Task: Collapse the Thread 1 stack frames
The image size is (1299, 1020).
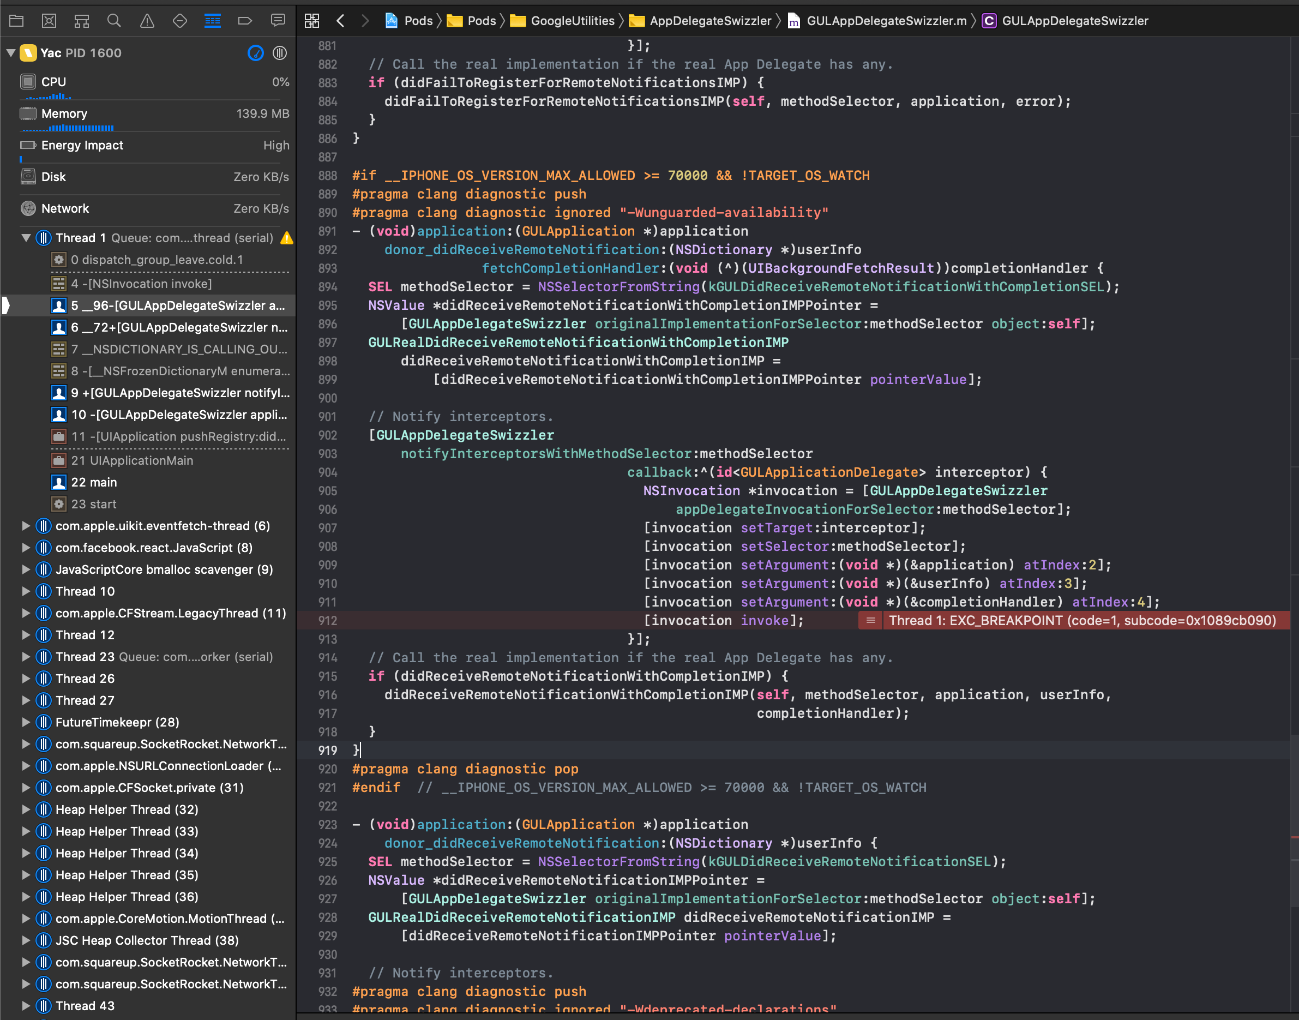Action: (26, 238)
